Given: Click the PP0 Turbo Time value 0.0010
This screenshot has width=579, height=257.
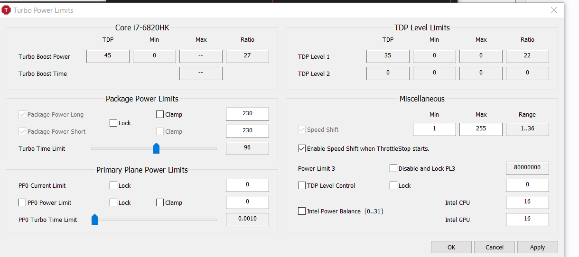Looking at the screenshot, I should point(247,219).
